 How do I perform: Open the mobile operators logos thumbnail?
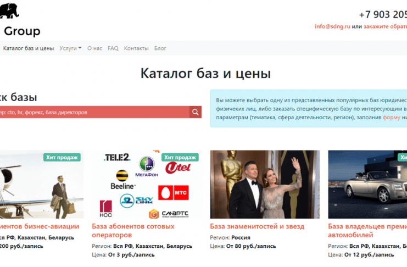147,185
